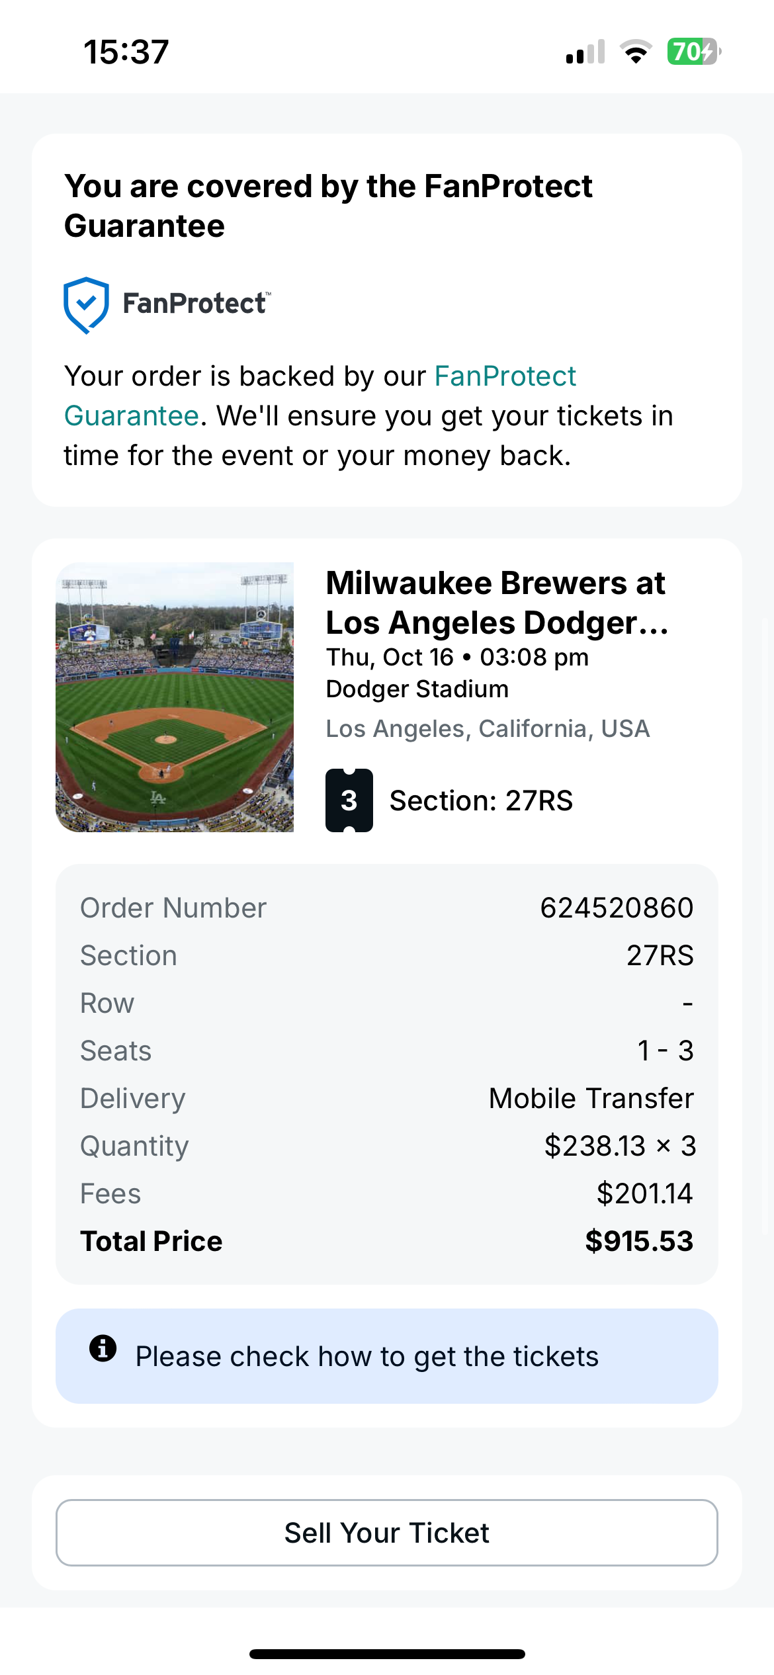Image resolution: width=774 pixels, height=1675 pixels.
Task: Tap the Mobile Transfer delivery value
Action: [591, 1099]
